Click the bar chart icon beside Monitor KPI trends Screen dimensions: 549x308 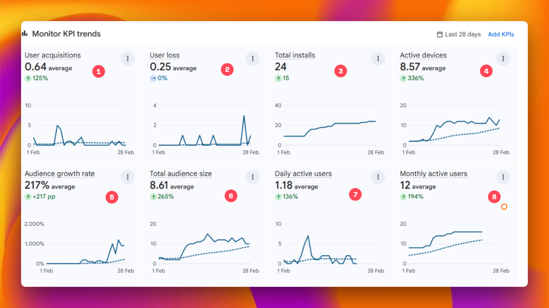pos(25,33)
